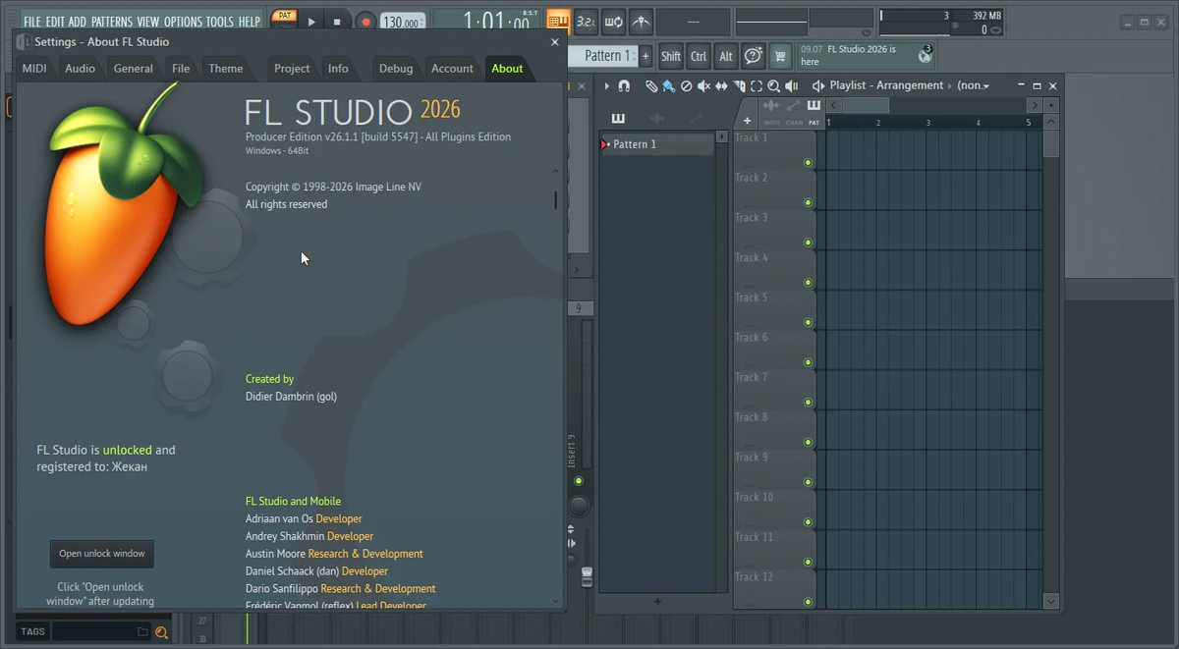Click the red Record button
1179x649 pixels.
point(365,21)
